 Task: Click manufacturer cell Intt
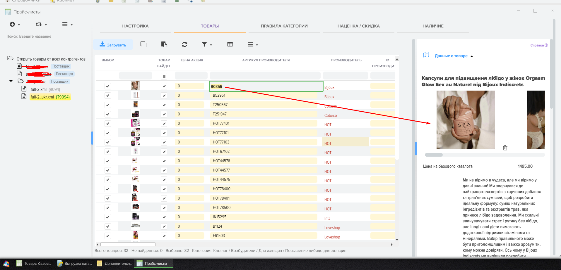pos(327,218)
